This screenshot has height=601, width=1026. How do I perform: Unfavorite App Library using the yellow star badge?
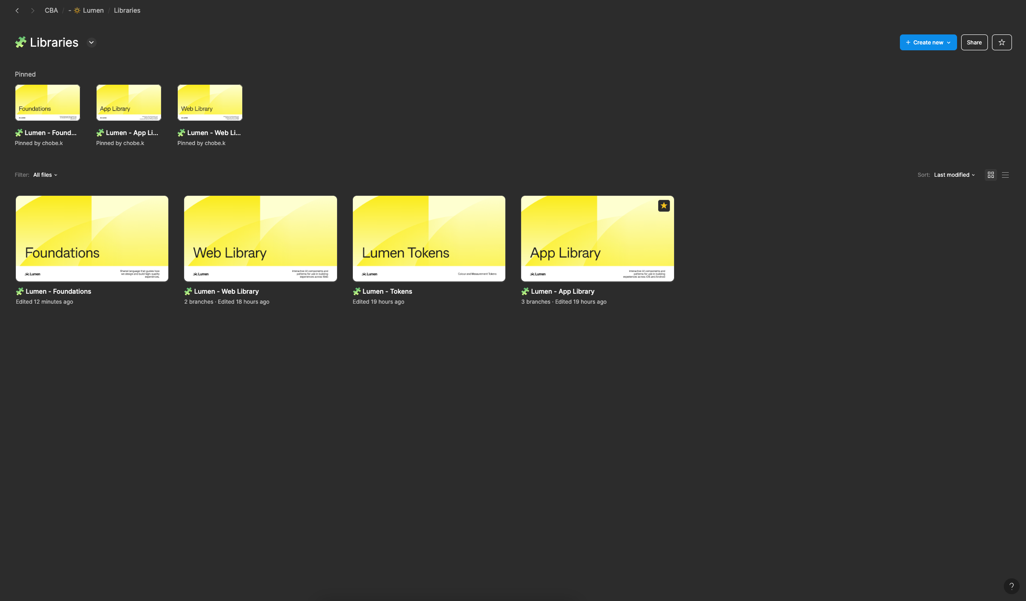tap(664, 206)
